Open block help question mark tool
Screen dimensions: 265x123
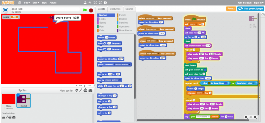coord(105,3)
